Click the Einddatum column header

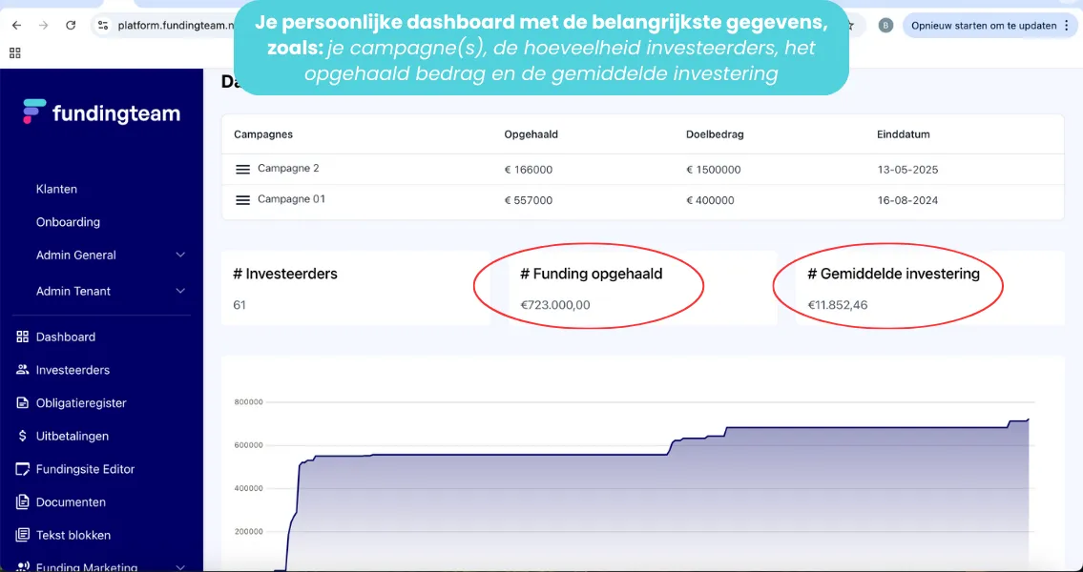pos(904,134)
